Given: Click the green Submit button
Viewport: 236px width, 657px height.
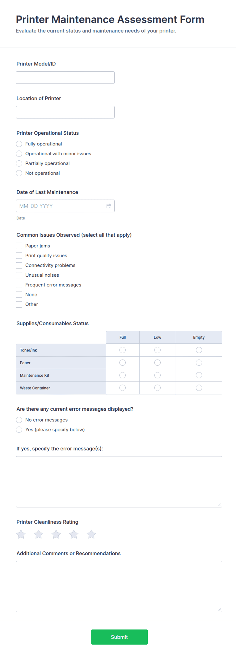Looking at the screenshot, I should pyautogui.click(x=120, y=637).
